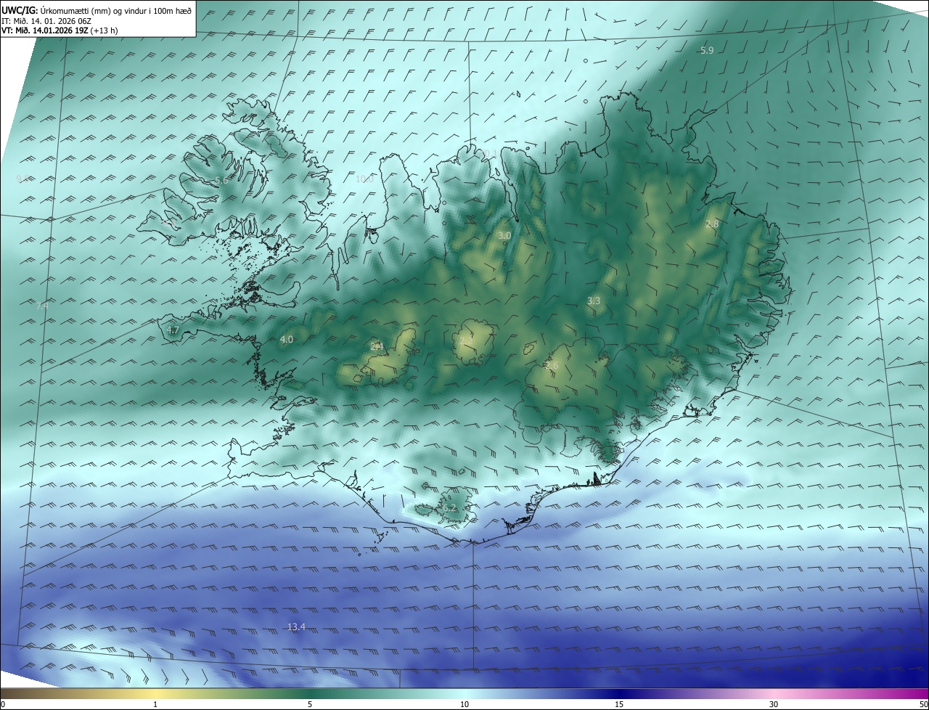Click the "IT: Mið. 14. 01. 2026 06Z" line
This screenshot has width=929, height=710.
(x=45, y=21)
